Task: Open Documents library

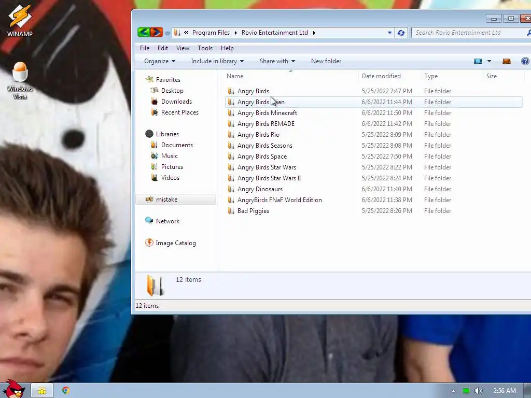Action: pyautogui.click(x=177, y=145)
